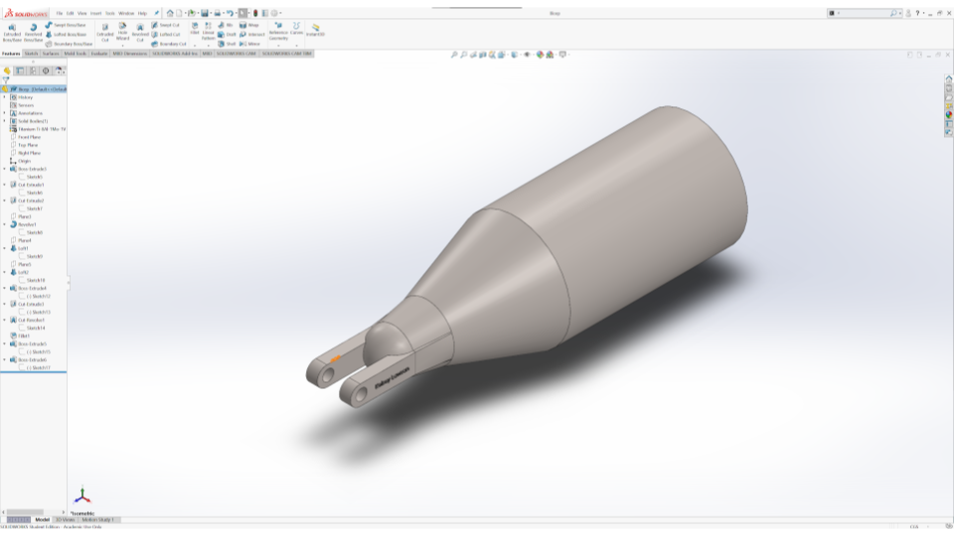This screenshot has width=954, height=536.
Task: Open the Hole Wizard tool
Action: [122, 31]
